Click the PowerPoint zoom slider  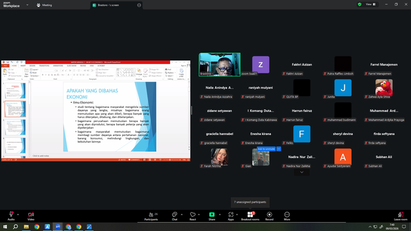(171, 160)
